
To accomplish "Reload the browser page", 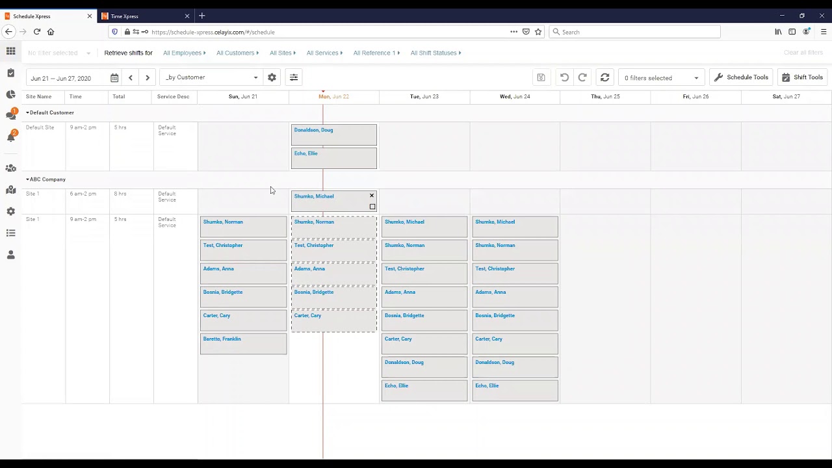I will [x=37, y=32].
